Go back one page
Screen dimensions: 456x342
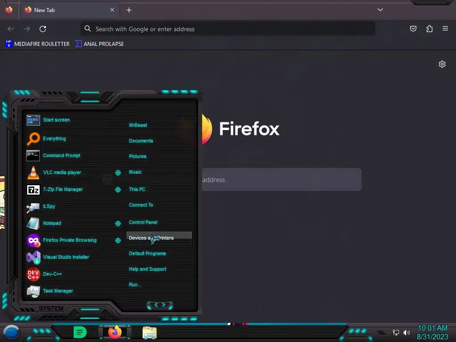tap(11, 29)
